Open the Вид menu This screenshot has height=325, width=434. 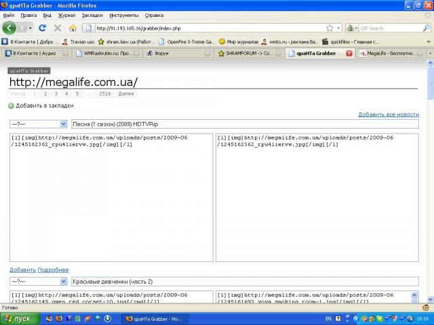click(47, 16)
